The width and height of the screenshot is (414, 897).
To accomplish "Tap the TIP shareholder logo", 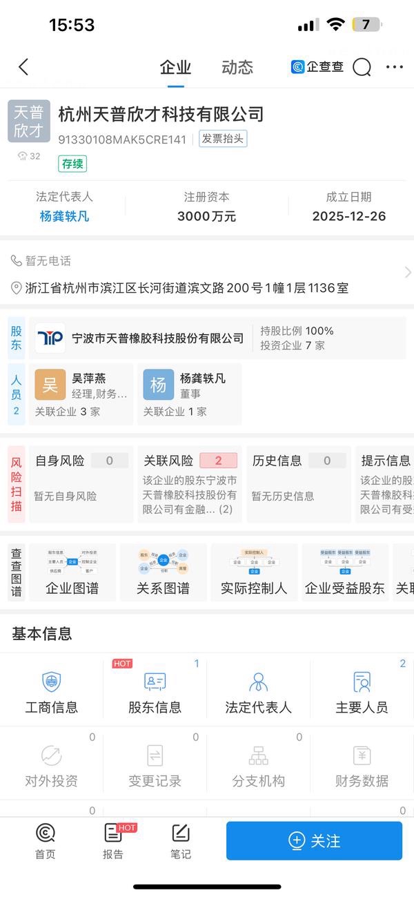I will click(x=50, y=338).
